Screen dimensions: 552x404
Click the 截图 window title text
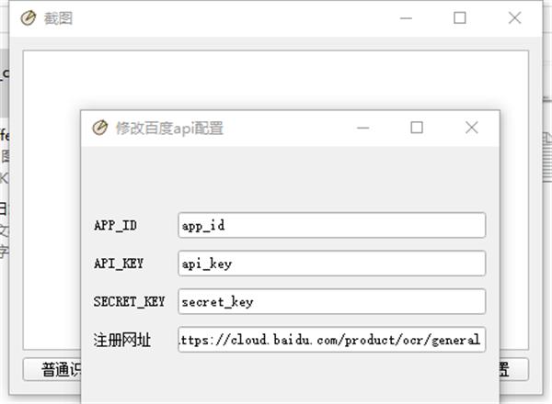click(58, 18)
